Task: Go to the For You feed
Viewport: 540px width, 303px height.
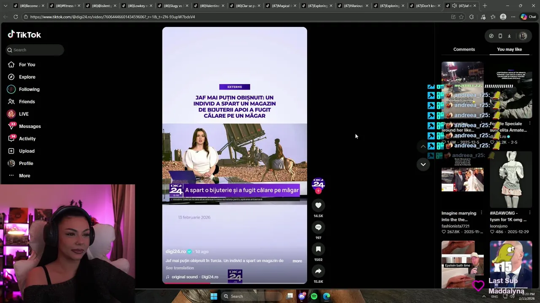Action: coord(27,64)
